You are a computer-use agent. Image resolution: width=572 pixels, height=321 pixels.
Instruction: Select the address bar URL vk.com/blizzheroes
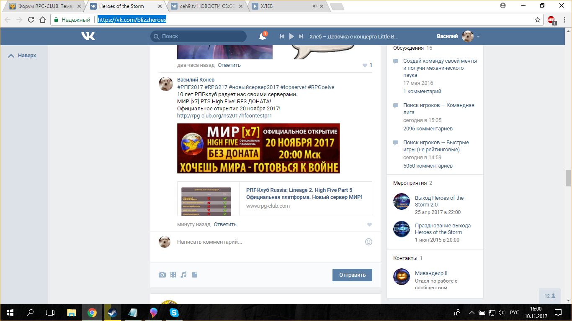pyautogui.click(x=132, y=20)
